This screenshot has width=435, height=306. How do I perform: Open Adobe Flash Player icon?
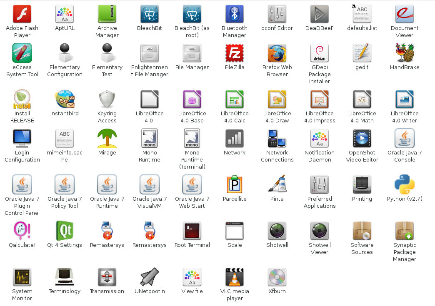22,14
